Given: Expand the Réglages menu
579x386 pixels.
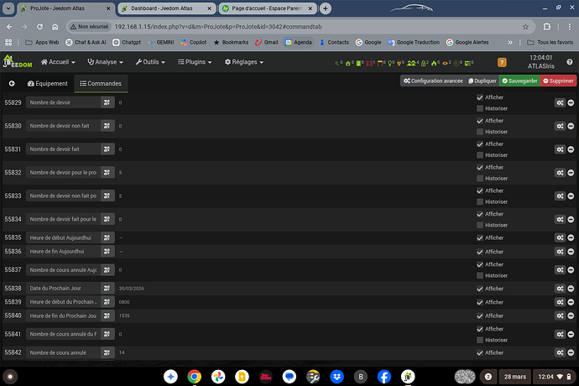Looking at the screenshot, I should point(244,62).
